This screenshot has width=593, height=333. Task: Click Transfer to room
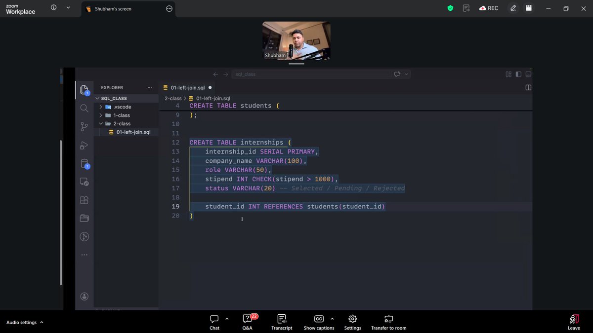pyautogui.click(x=389, y=322)
